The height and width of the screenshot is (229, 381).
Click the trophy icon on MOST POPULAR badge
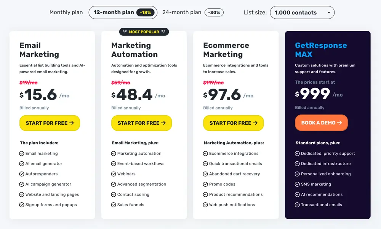(x=124, y=32)
